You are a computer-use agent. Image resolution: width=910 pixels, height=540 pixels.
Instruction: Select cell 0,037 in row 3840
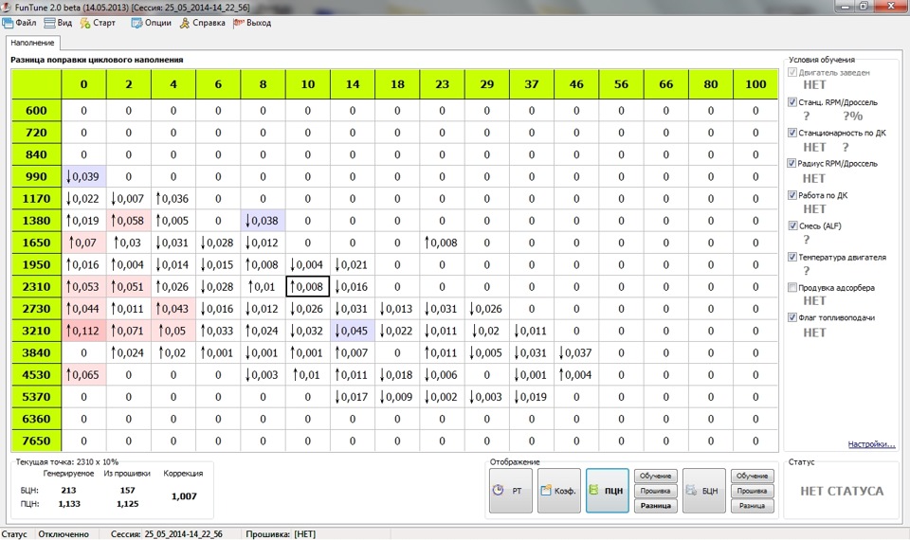pyautogui.click(x=576, y=352)
